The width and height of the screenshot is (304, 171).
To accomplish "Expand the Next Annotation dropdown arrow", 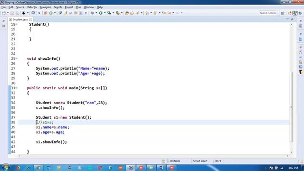I will pyautogui.click(x=151, y=13).
